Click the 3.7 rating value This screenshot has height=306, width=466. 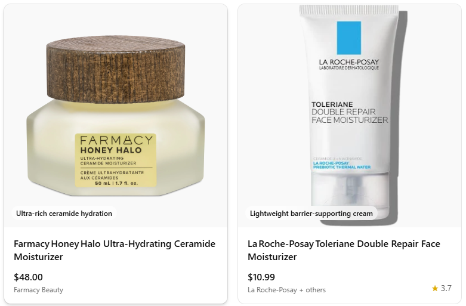[446, 288]
